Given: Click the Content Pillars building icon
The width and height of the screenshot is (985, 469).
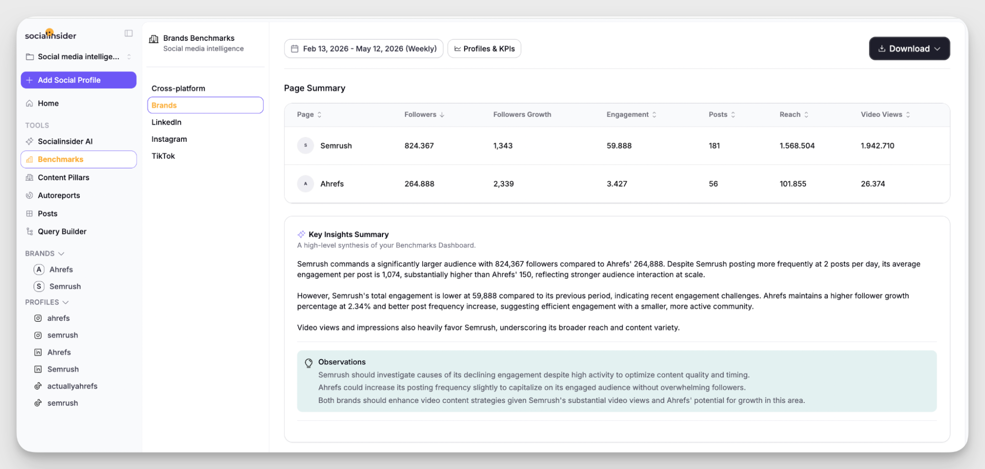Looking at the screenshot, I should pyautogui.click(x=30, y=177).
